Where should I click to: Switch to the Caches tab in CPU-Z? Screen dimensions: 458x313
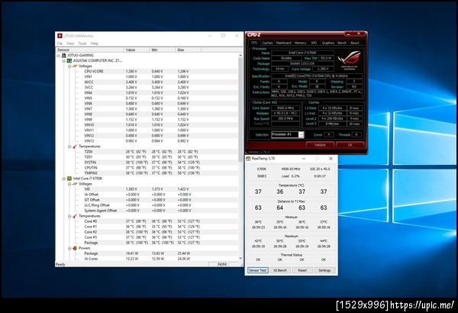267,43
